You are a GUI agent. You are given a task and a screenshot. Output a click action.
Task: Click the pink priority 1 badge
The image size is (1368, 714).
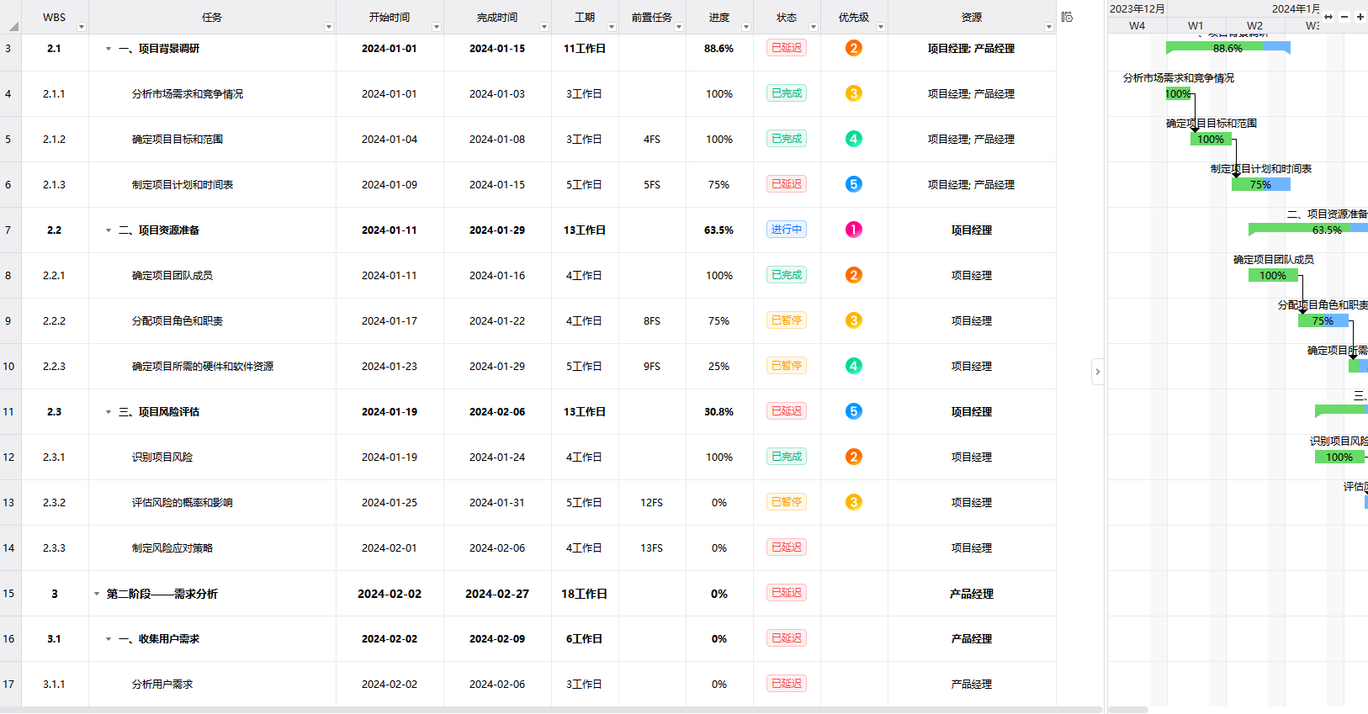pos(853,230)
